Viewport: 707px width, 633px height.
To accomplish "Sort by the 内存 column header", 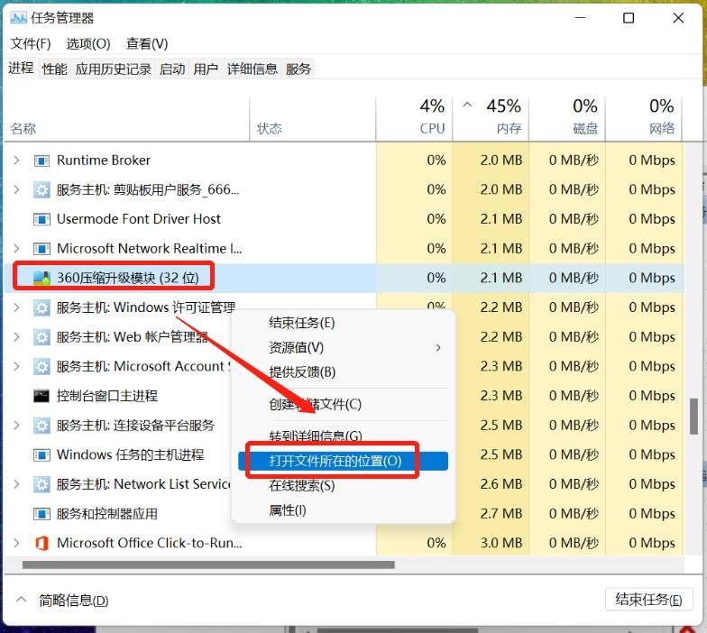I will pyautogui.click(x=491, y=119).
